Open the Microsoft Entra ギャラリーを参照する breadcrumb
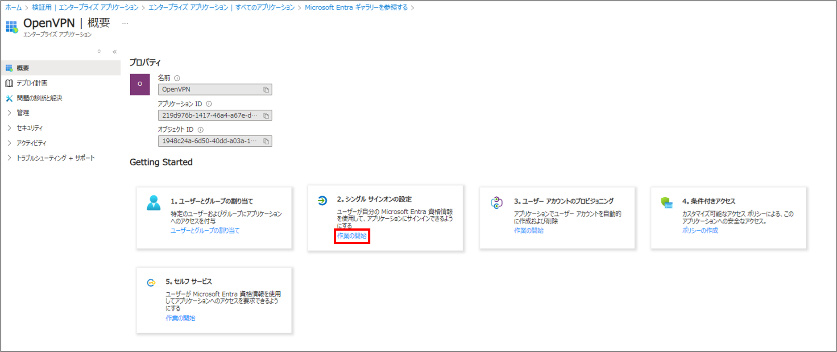The image size is (837, 352). (x=356, y=8)
